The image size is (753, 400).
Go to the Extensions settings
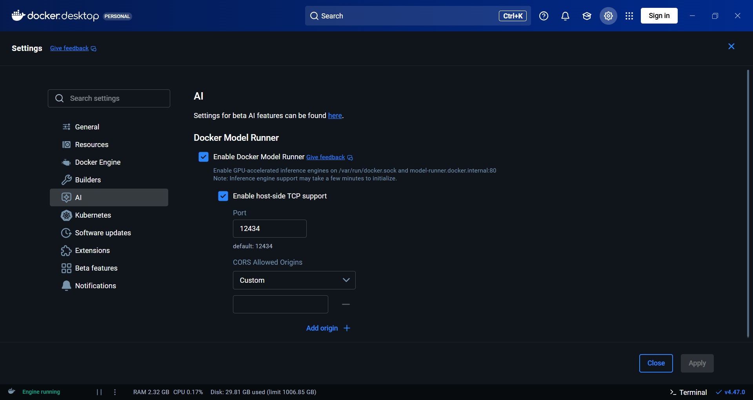click(109, 251)
